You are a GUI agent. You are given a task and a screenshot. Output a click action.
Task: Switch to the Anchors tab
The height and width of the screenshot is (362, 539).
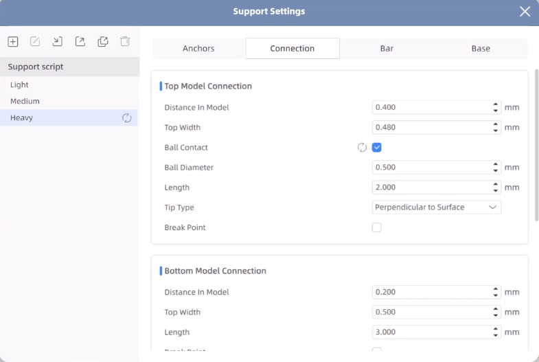tap(198, 49)
